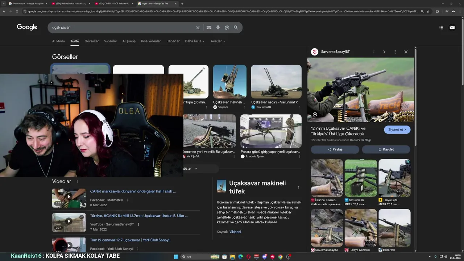The width and height of the screenshot is (464, 261).
Task: Show hidden system tray icons
Action: coord(430,257)
